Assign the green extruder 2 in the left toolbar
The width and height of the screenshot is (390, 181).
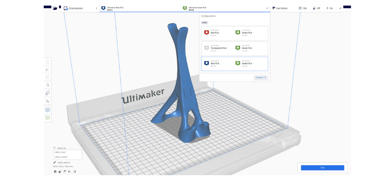tap(47, 118)
